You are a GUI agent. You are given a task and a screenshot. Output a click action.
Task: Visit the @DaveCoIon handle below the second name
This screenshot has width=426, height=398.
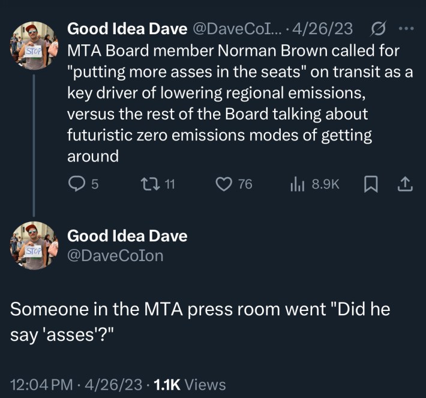point(115,255)
